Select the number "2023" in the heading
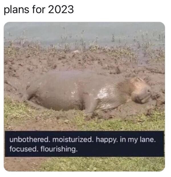The height and width of the screenshot is (177, 171). 61,9
